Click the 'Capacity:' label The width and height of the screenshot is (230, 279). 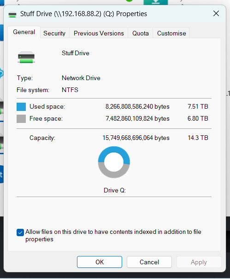(42, 138)
